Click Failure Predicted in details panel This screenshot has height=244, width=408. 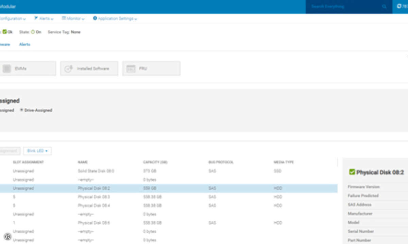click(x=363, y=196)
